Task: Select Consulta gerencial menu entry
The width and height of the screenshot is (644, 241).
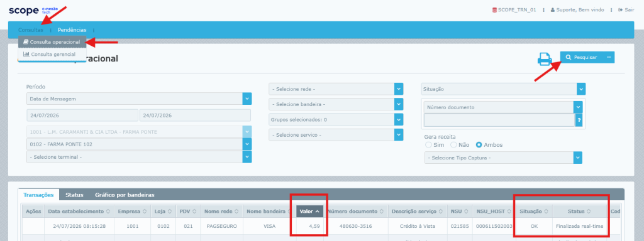Action: (52, 54)
